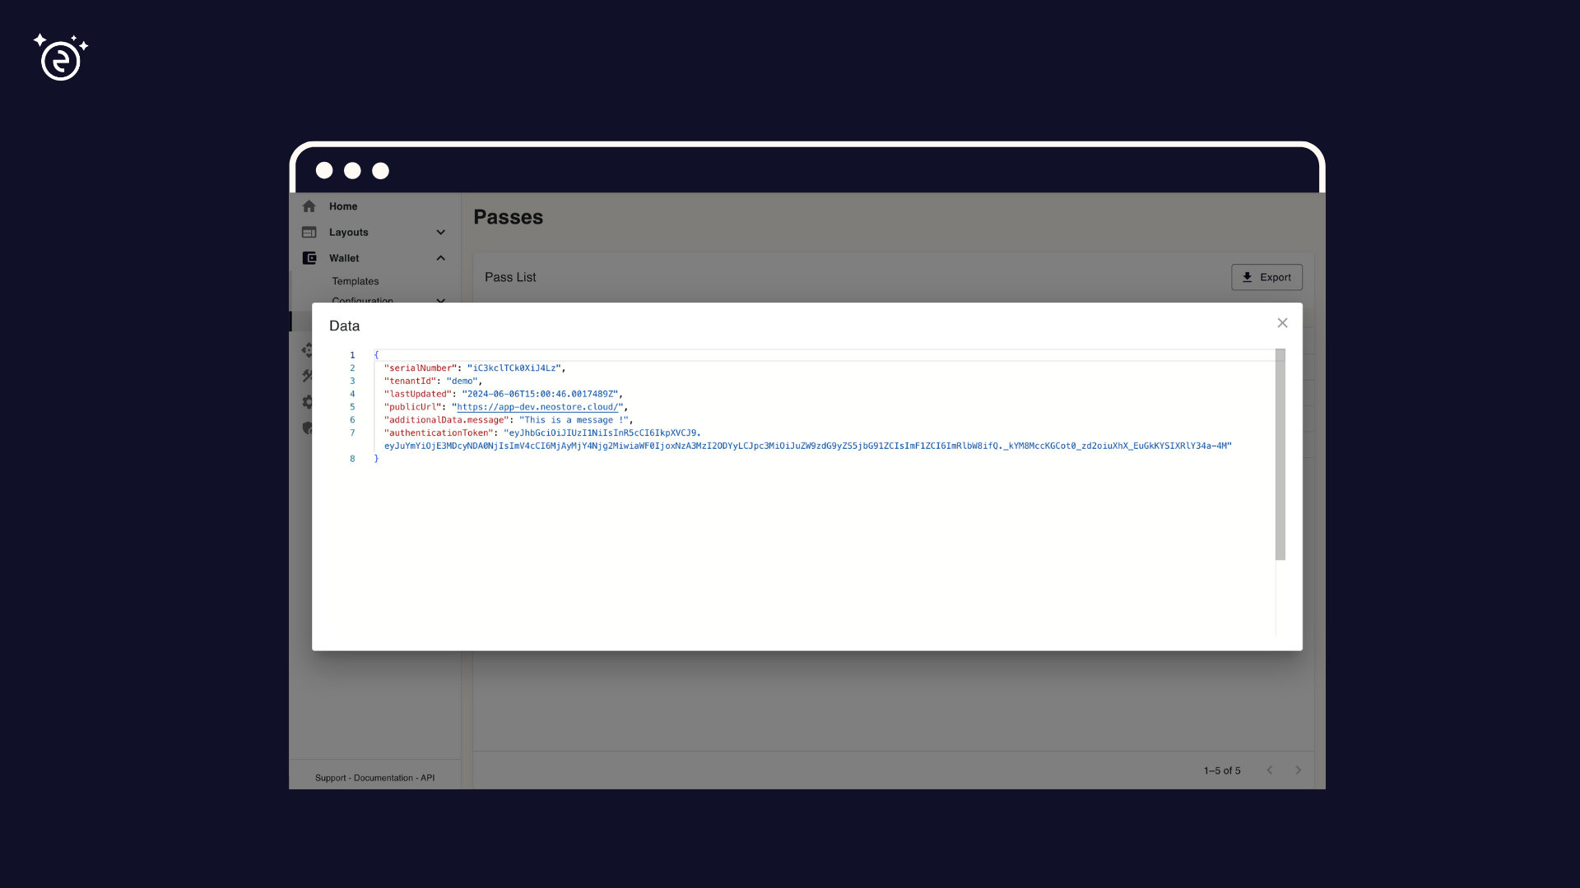Image resolution: width=1580 pixels, height=888 pixels.
Task: Collapse the Wallet menu chevron
Action: coord(440,258)
